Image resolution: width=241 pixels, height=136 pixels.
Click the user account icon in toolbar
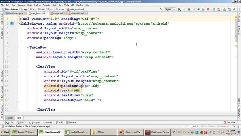coord(238,9)
